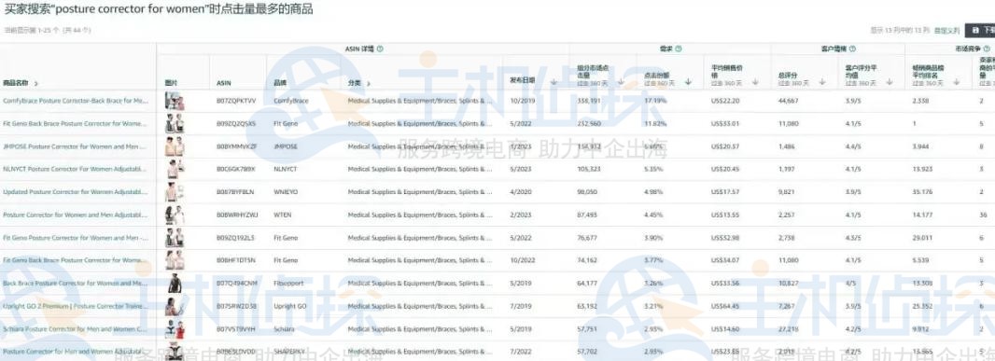Viewport: 995px width, 361px height.
Task: Select total ratings value 44,667
Action: (789, 101)
